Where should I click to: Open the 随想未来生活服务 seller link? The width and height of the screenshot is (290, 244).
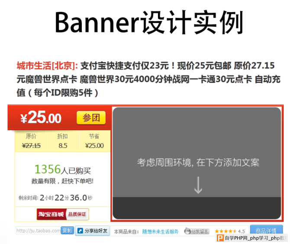point(160,231)
